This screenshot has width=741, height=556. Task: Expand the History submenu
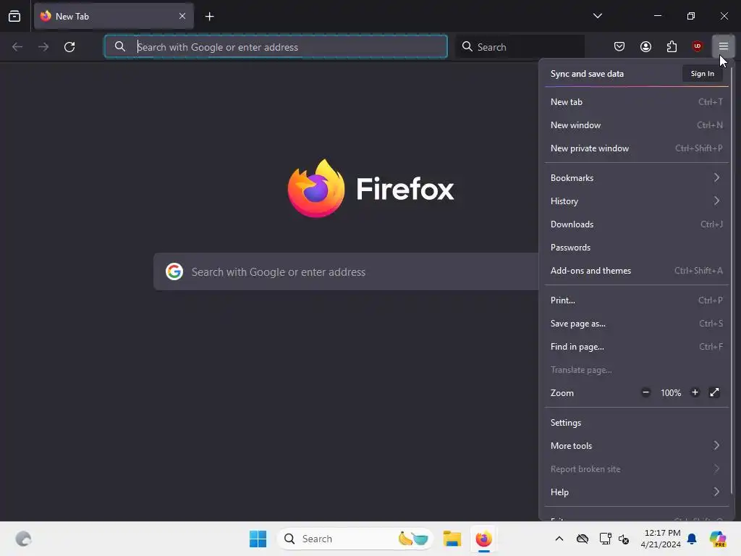coord(637,201)
